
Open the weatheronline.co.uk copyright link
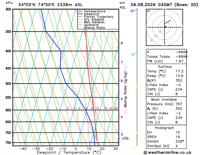(167, 152)
